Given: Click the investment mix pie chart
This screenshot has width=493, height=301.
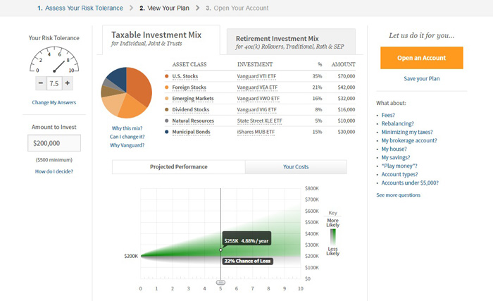Looking at the screenshot, I should 126,92.
